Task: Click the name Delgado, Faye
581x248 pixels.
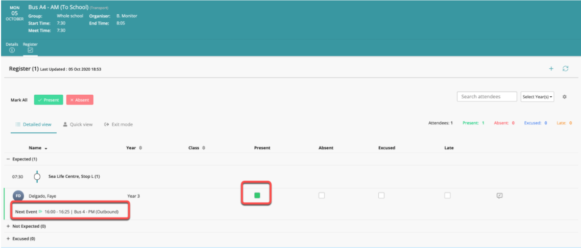Action: [42, 196]
